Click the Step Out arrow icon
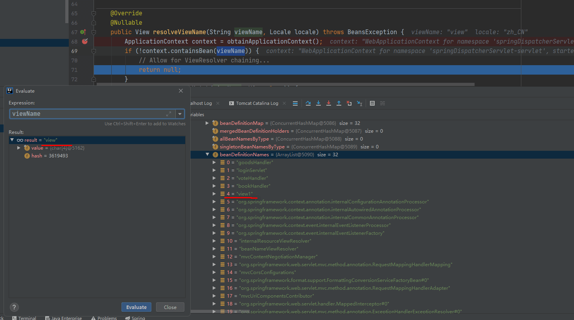Viewport: 574px width, 320px height. [339, 103]
